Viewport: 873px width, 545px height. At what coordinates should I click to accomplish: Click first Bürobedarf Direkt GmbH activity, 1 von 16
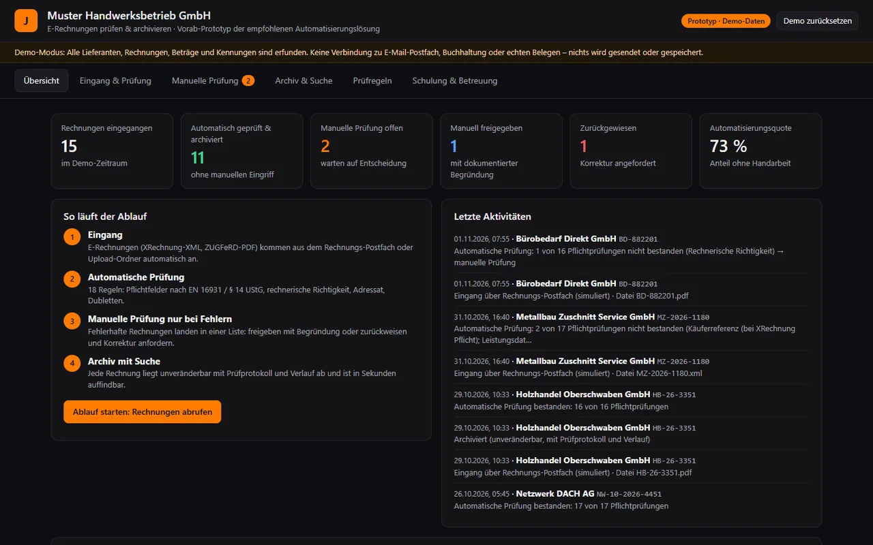632,251
